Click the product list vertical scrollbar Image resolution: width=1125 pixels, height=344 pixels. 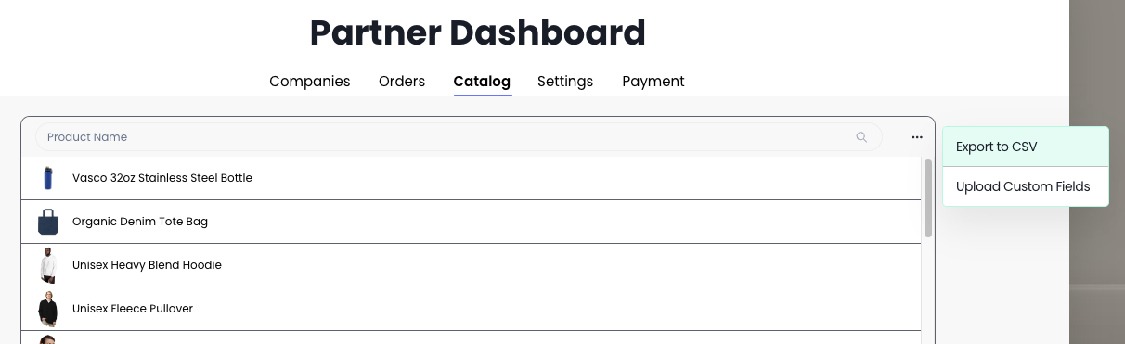tap(928, 198)
